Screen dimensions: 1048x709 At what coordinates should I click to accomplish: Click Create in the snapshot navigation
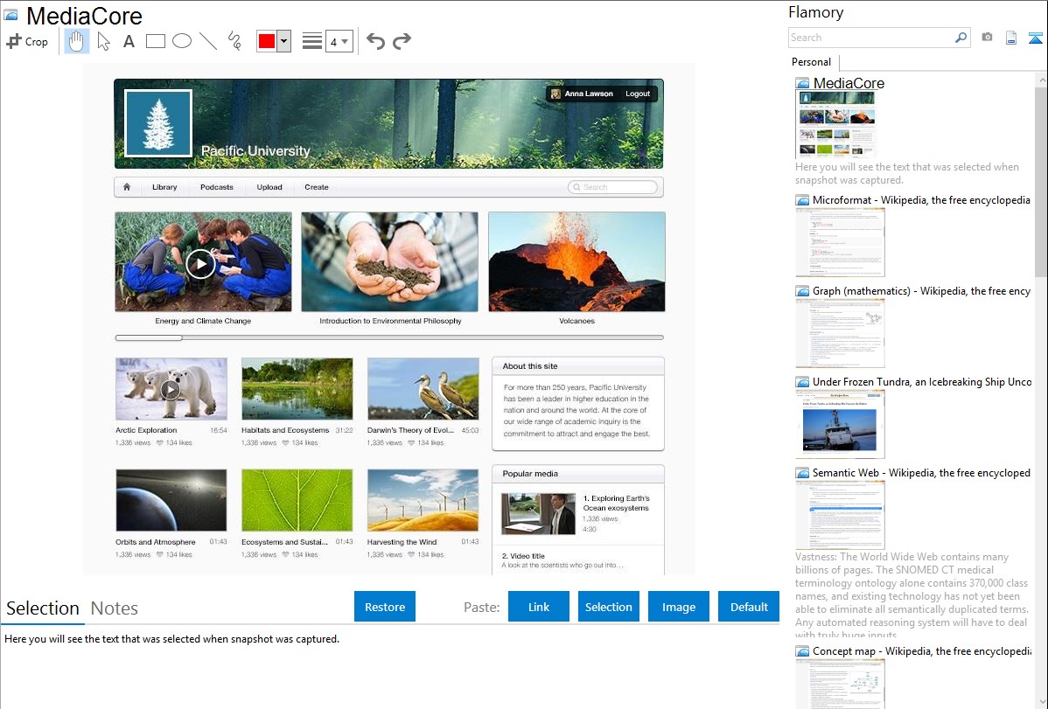(316, 187)
